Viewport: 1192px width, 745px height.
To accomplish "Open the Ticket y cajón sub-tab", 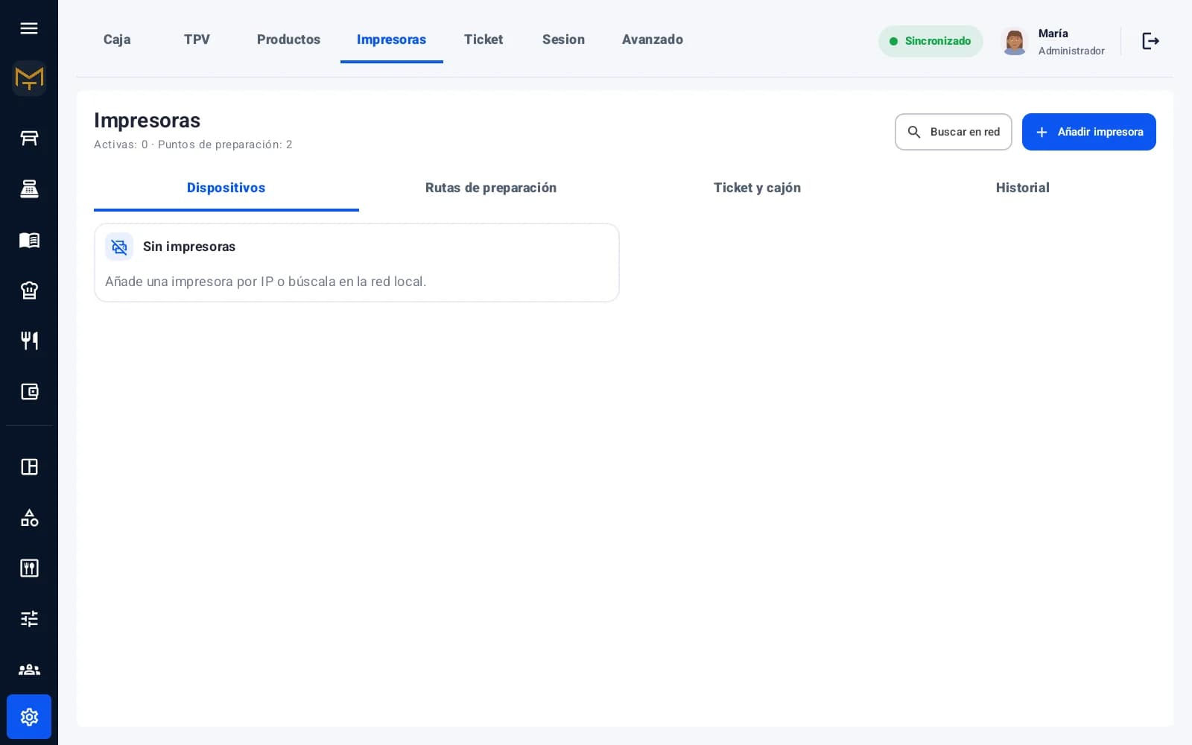I will coord(757,188).
